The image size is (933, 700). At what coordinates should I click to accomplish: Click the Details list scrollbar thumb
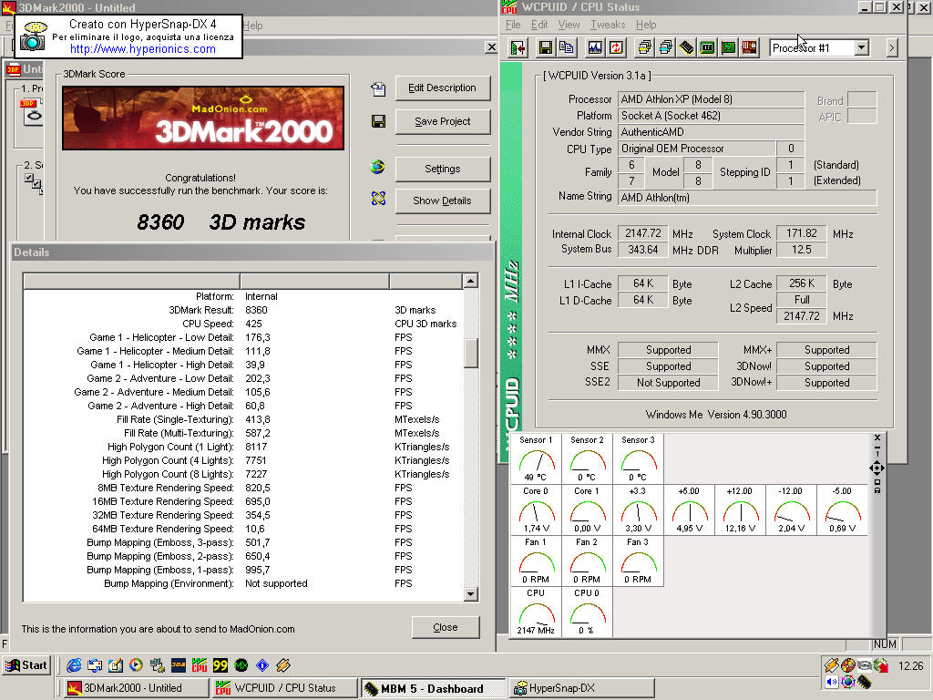[471, 354]
